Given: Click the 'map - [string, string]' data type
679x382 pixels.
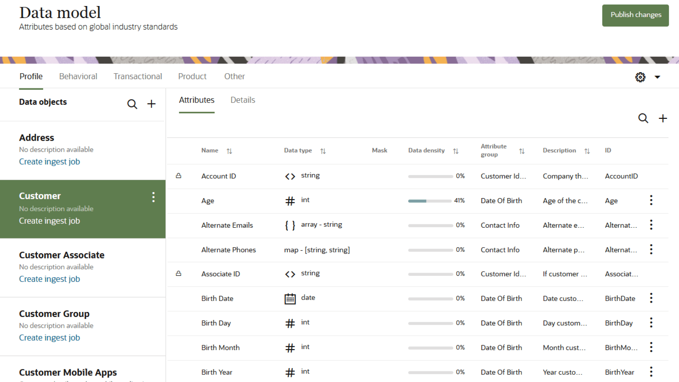Looking at the screenshot, I should point(317,250).
